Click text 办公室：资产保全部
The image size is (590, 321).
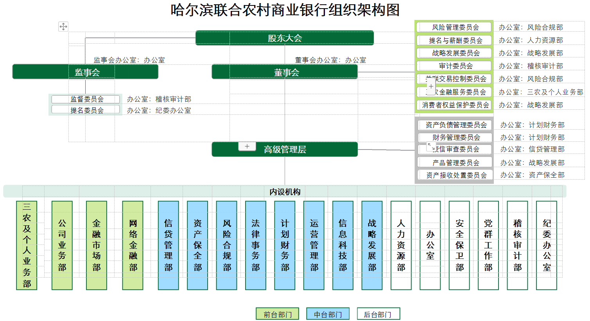click(533, 175)
